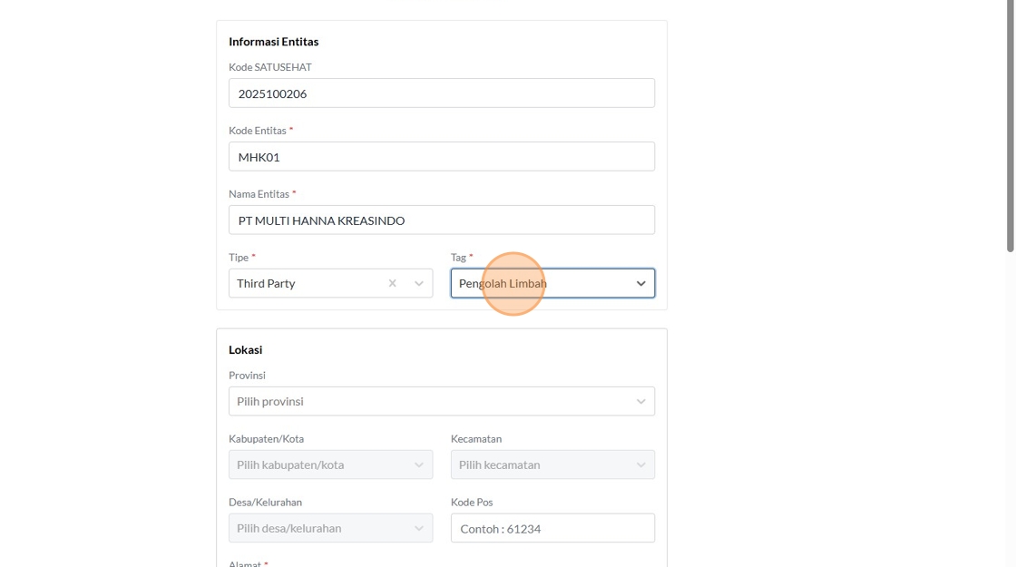Click the Pilih provinsi placeholder
Image resolution: width=1016 pixels, height=567 pixels.
click(270, 401)
